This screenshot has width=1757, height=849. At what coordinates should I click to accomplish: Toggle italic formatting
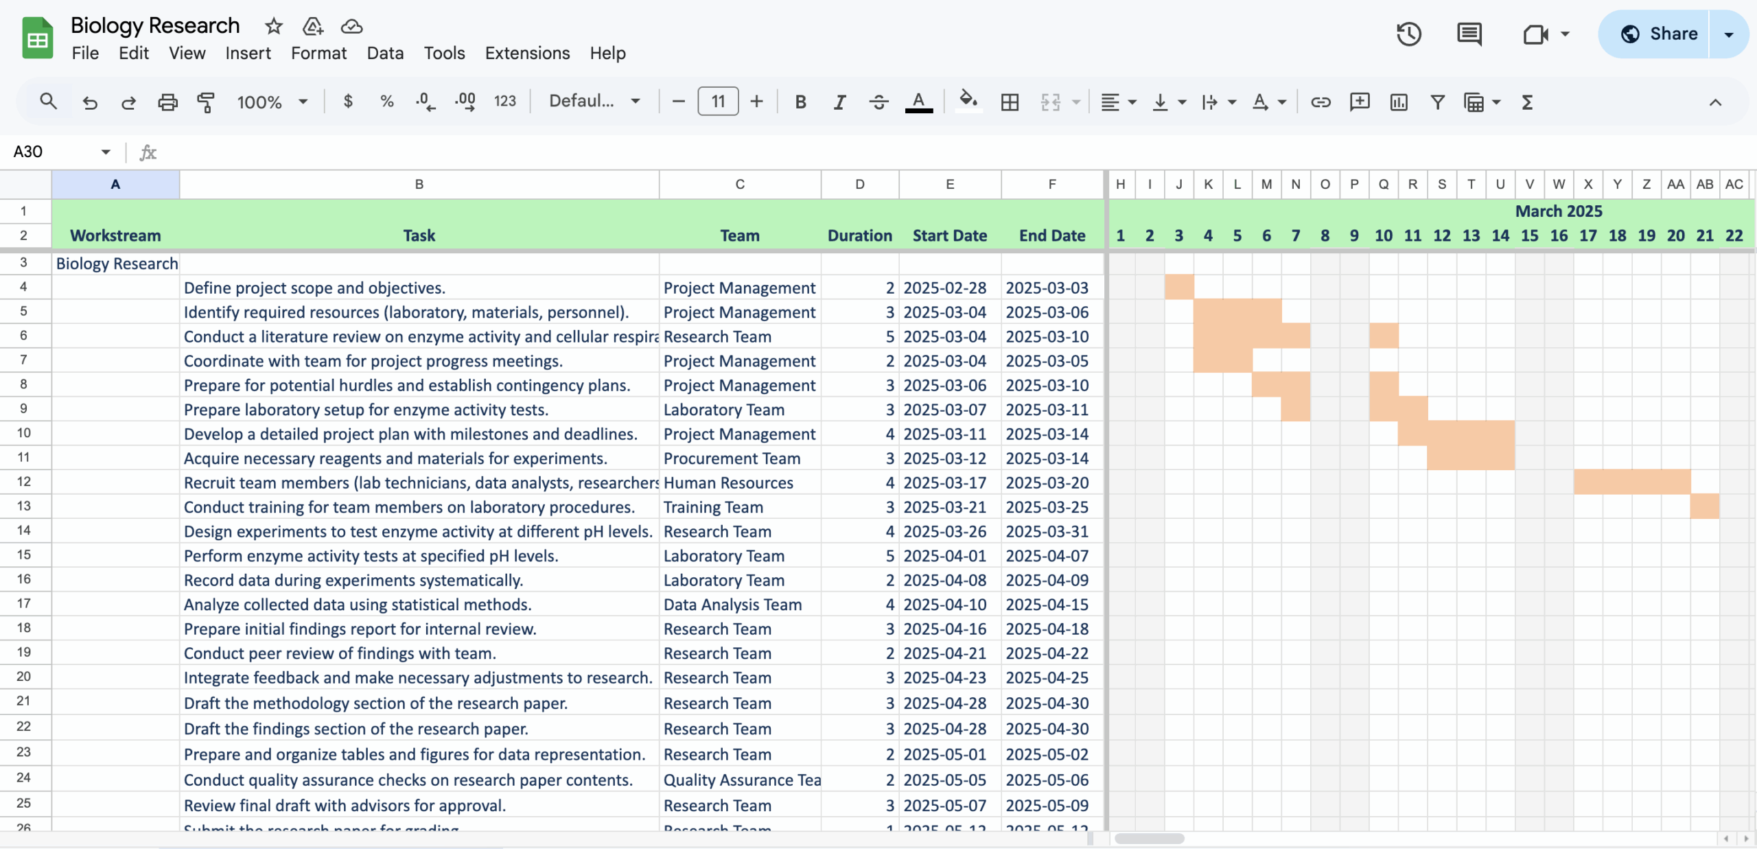pyautogui.click(x=839, y=102)
